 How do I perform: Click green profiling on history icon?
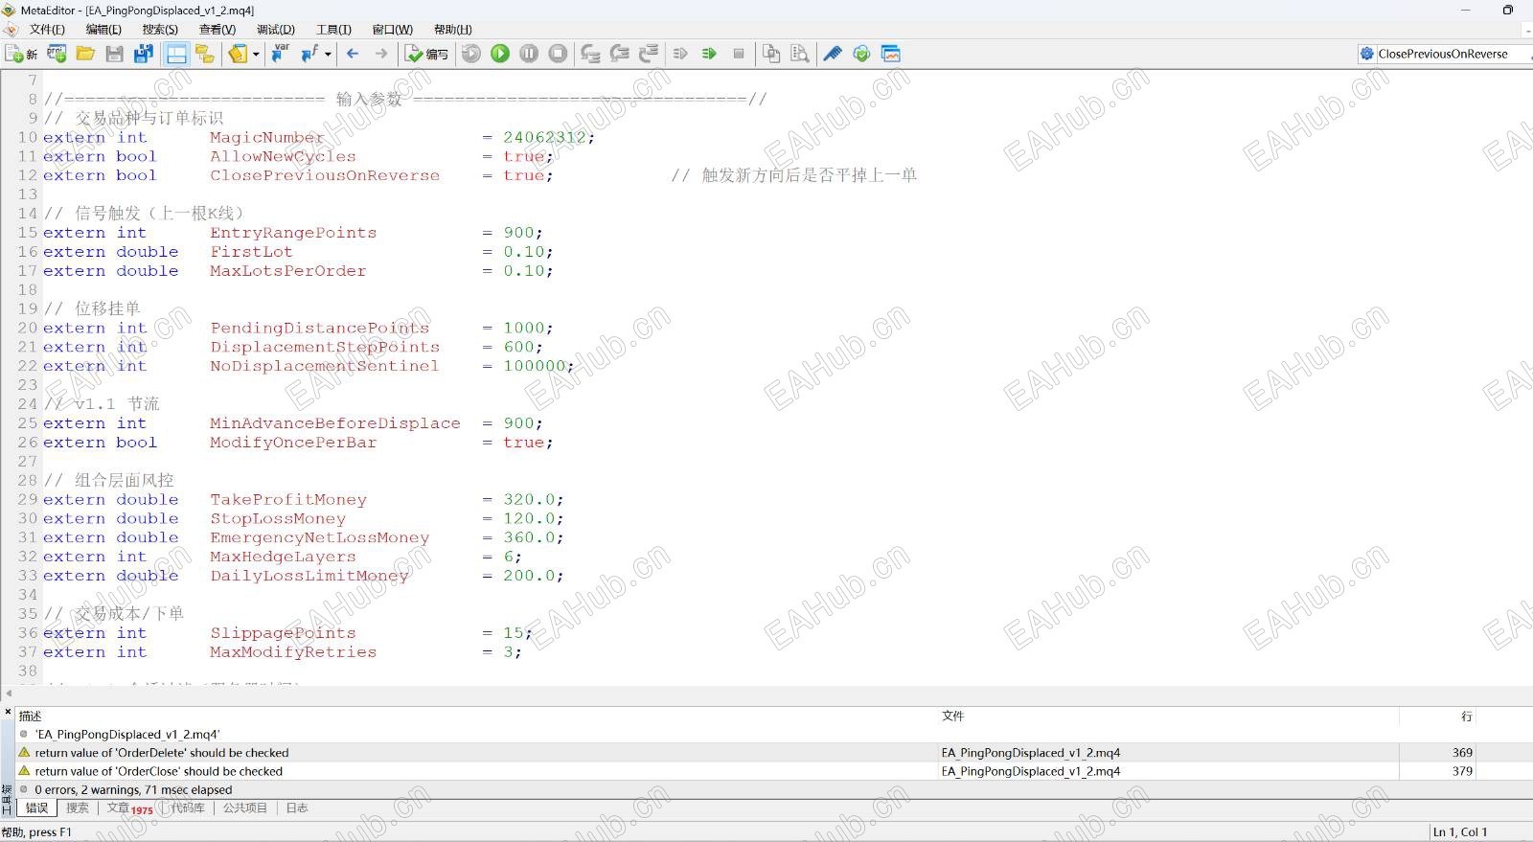[709, 54]
